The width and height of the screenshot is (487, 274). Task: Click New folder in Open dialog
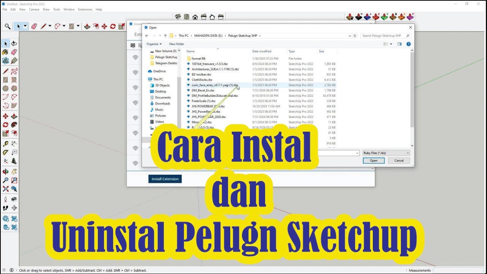[177, 44]
